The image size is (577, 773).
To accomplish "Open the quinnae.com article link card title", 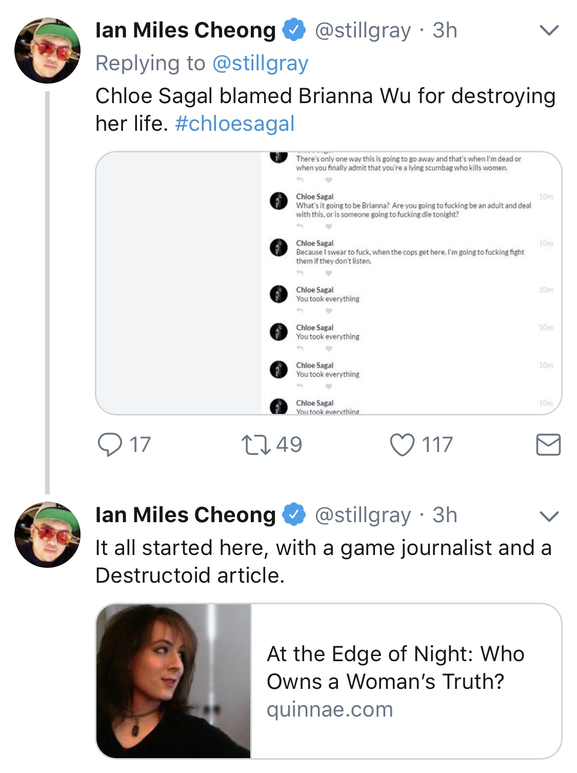I will pos(395,668).
